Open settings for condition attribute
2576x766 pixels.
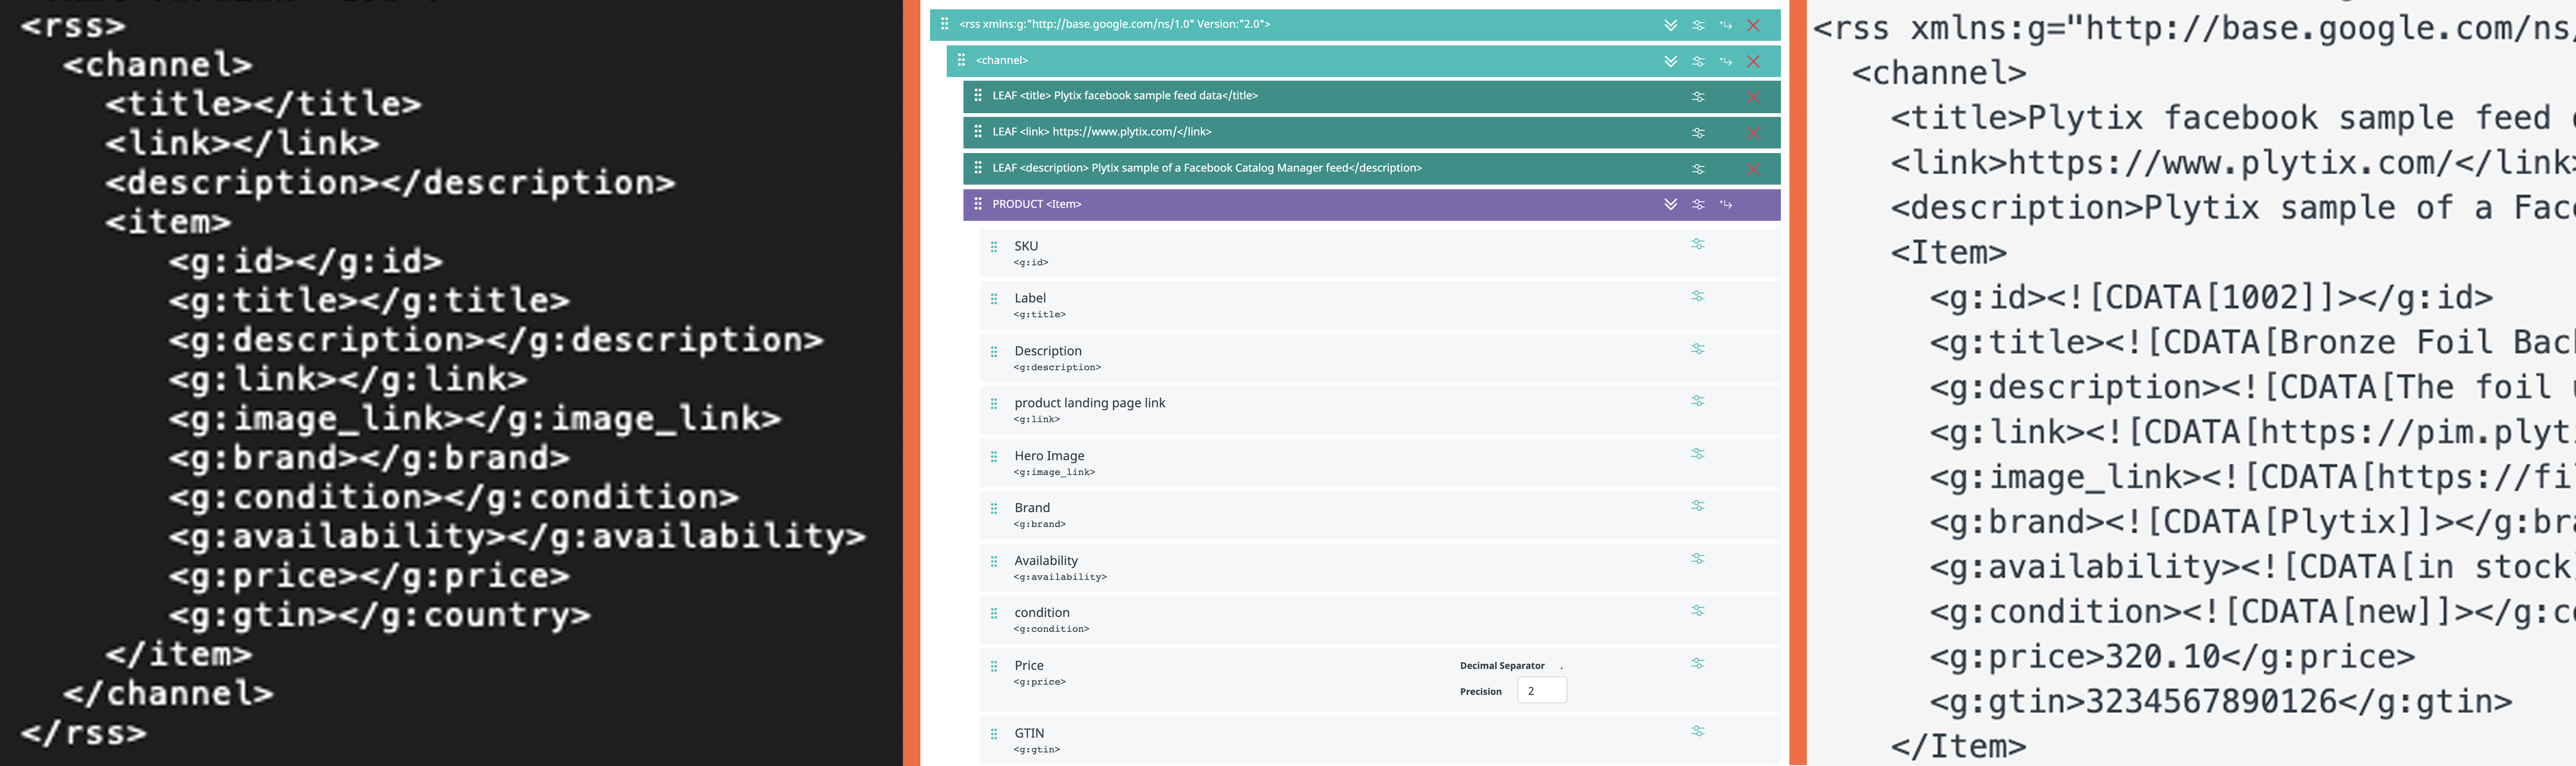pyautogui.click(x=1698, y=611)
